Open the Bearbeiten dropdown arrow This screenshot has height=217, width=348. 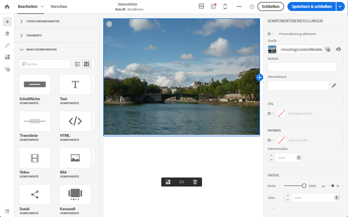(x=42, y=6)
